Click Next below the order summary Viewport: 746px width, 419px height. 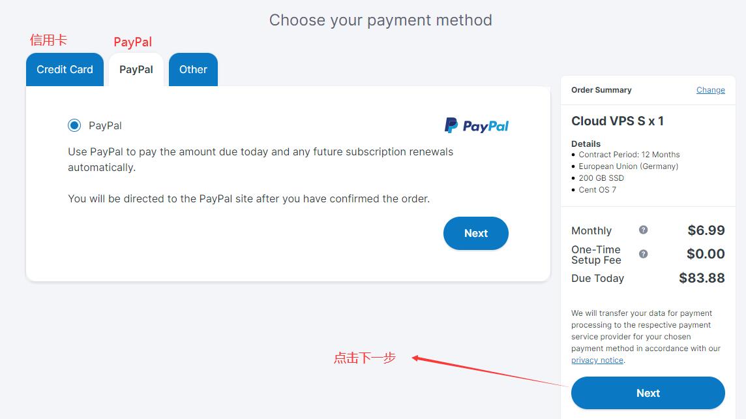point(648,393)
